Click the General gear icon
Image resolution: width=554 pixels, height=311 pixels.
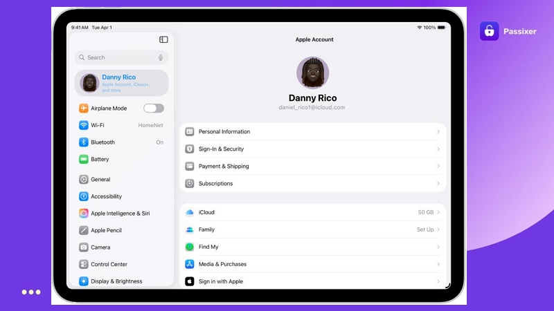(83, 180)
